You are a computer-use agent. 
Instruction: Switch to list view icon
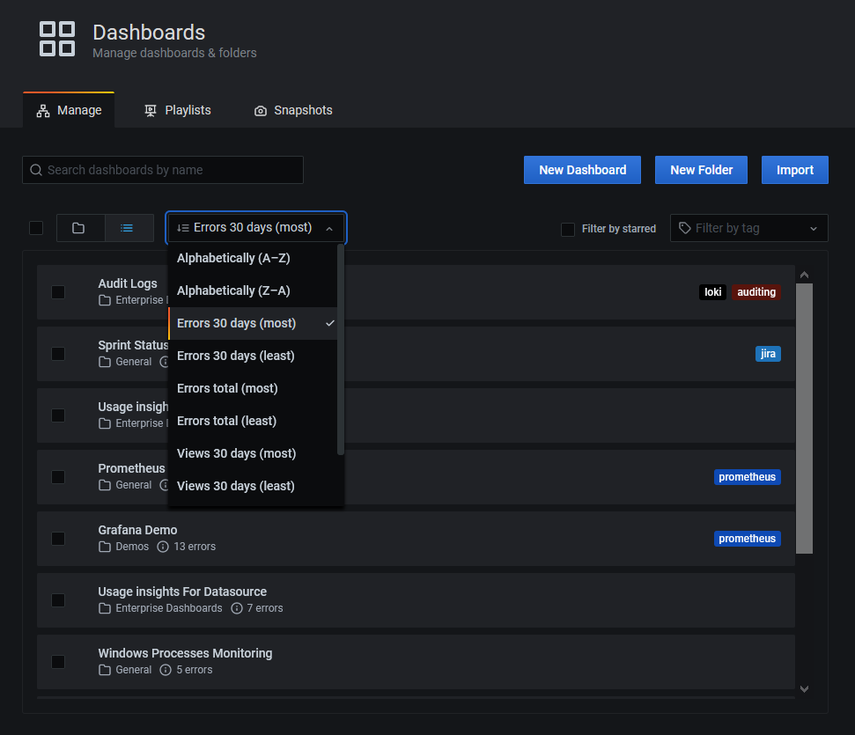click(x=128, y=228)
